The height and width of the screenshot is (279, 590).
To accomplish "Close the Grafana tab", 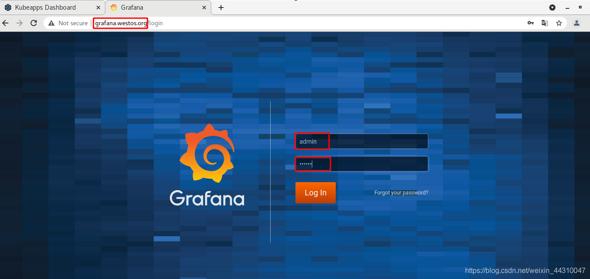I will tap(204, 8).
